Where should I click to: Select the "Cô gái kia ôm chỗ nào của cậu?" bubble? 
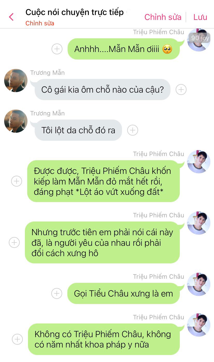coord(103,90)
